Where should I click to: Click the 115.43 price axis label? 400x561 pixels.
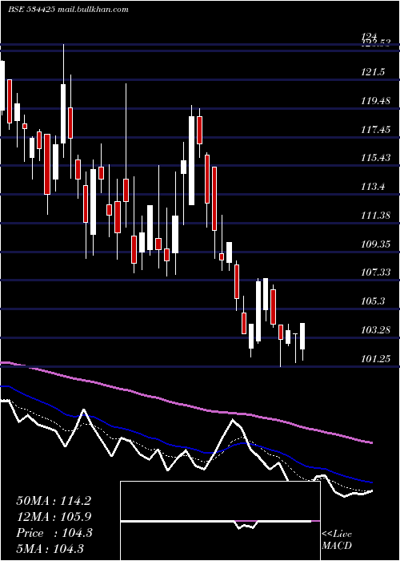(x=375, y=158)
